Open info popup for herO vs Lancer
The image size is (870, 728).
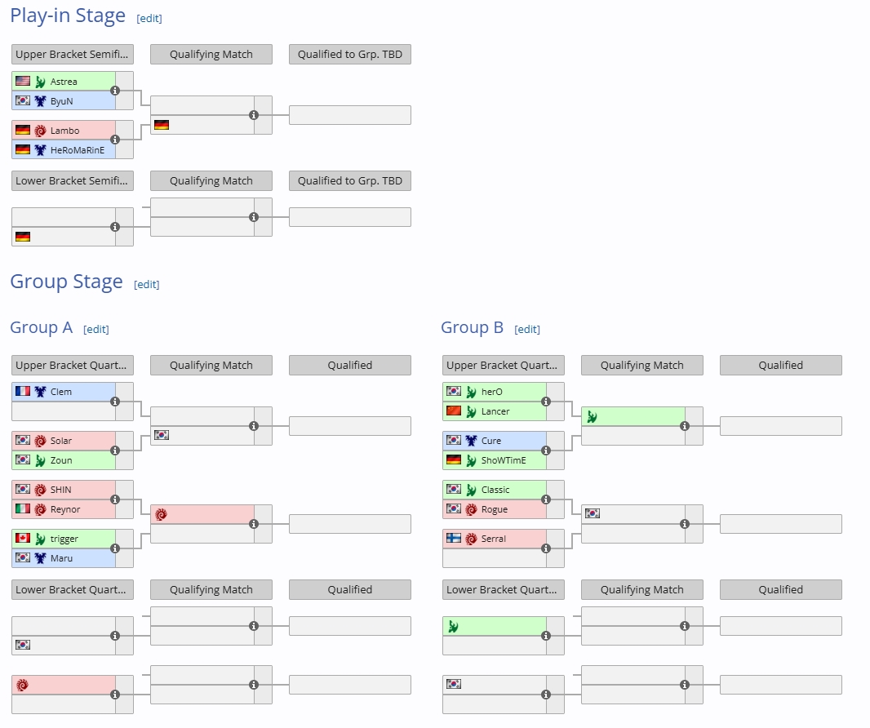point(546,402)
